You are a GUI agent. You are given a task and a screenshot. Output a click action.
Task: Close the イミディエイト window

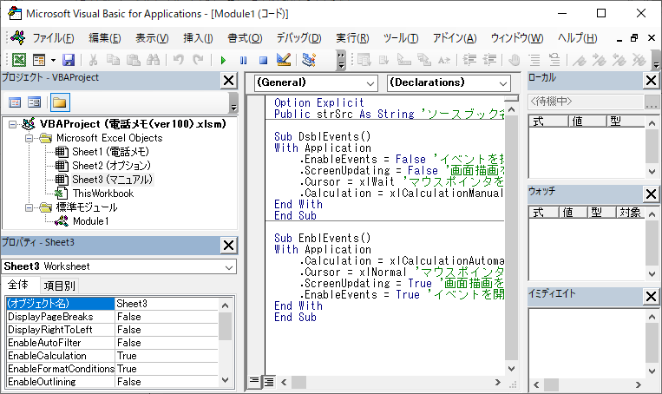point(651,297)
